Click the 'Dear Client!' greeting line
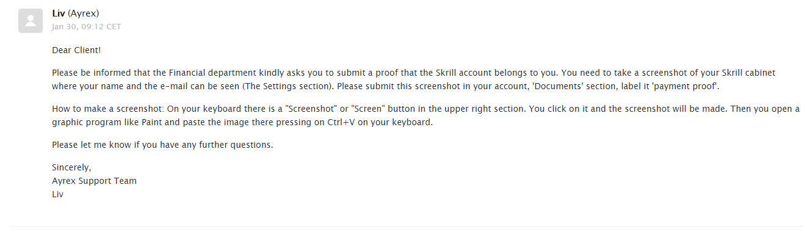The image size is (807, 240). (76, 50)
